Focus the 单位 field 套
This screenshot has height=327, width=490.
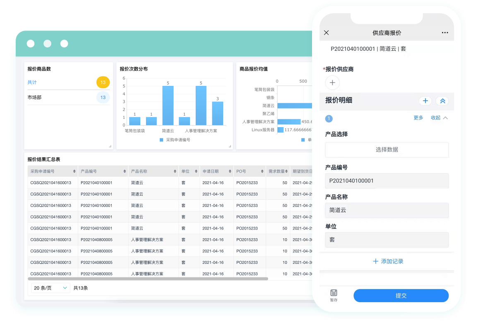387,240
